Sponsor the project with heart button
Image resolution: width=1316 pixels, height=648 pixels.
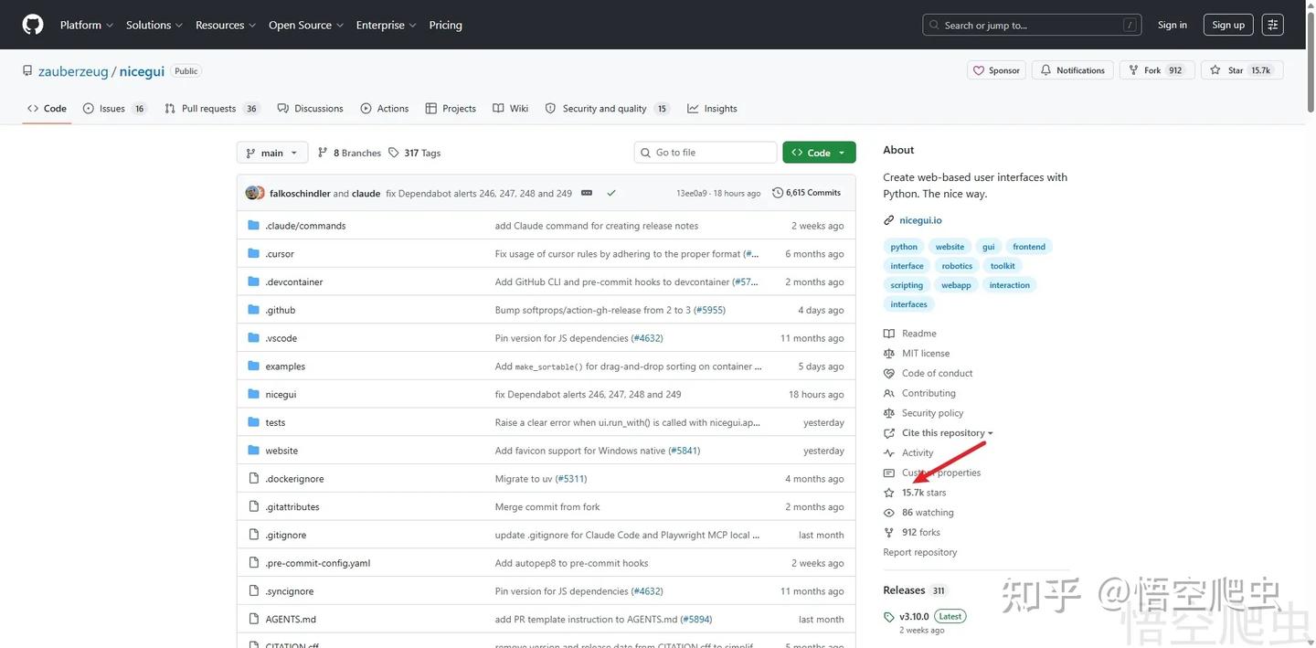click(996, 70)
